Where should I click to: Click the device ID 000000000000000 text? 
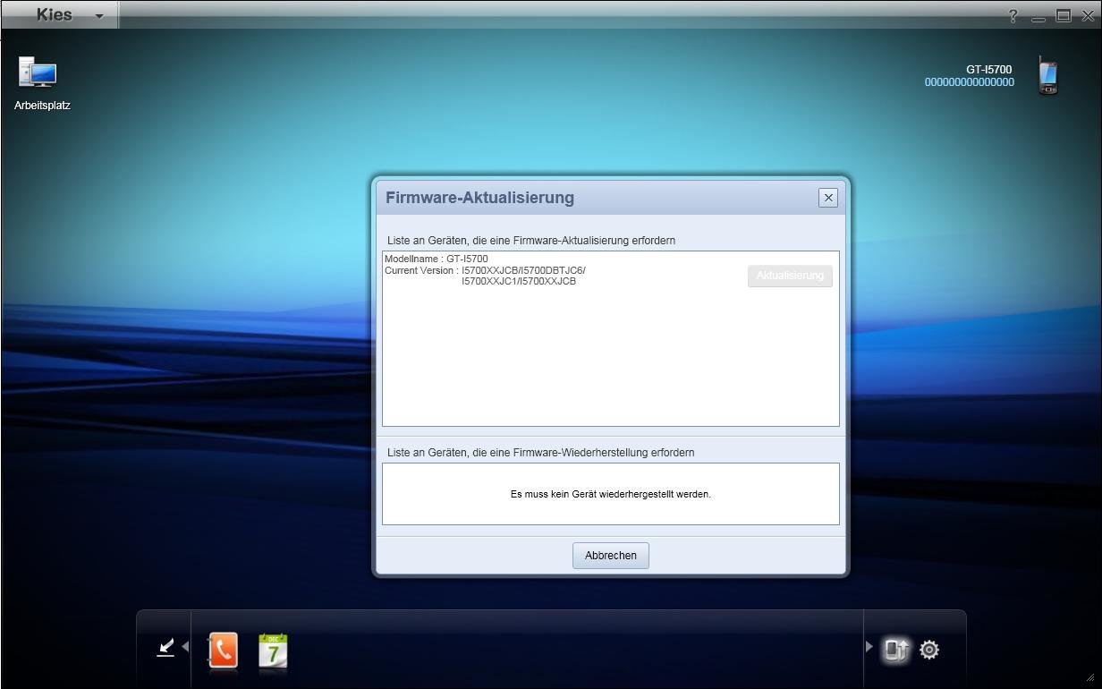(x=970, y=82)
